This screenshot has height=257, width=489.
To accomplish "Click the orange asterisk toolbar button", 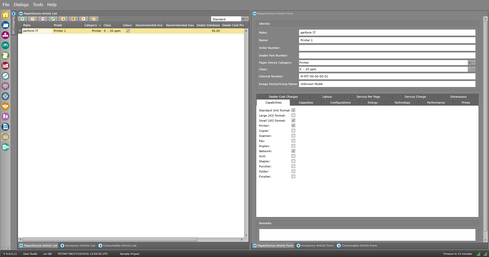I will tap(73, 19).
